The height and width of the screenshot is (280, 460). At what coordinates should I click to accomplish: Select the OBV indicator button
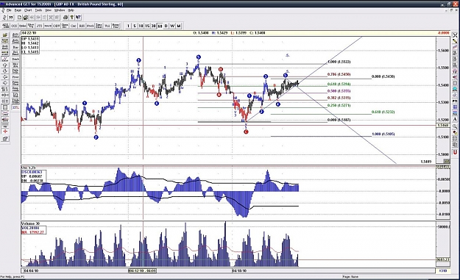(x=57, y=26)
